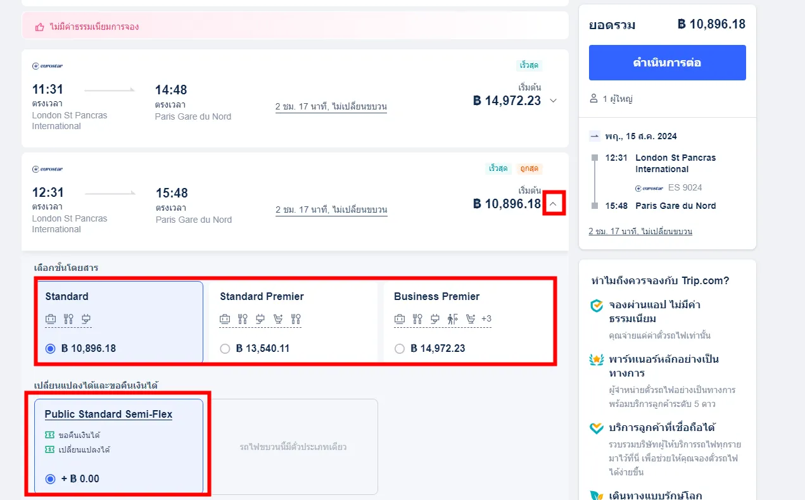Open duration details of the 11:31 train
805x500 pixels.
[x=331, y=106]
